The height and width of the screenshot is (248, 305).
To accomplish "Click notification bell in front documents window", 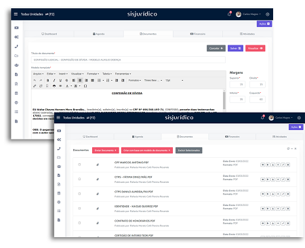I will 262,117.
